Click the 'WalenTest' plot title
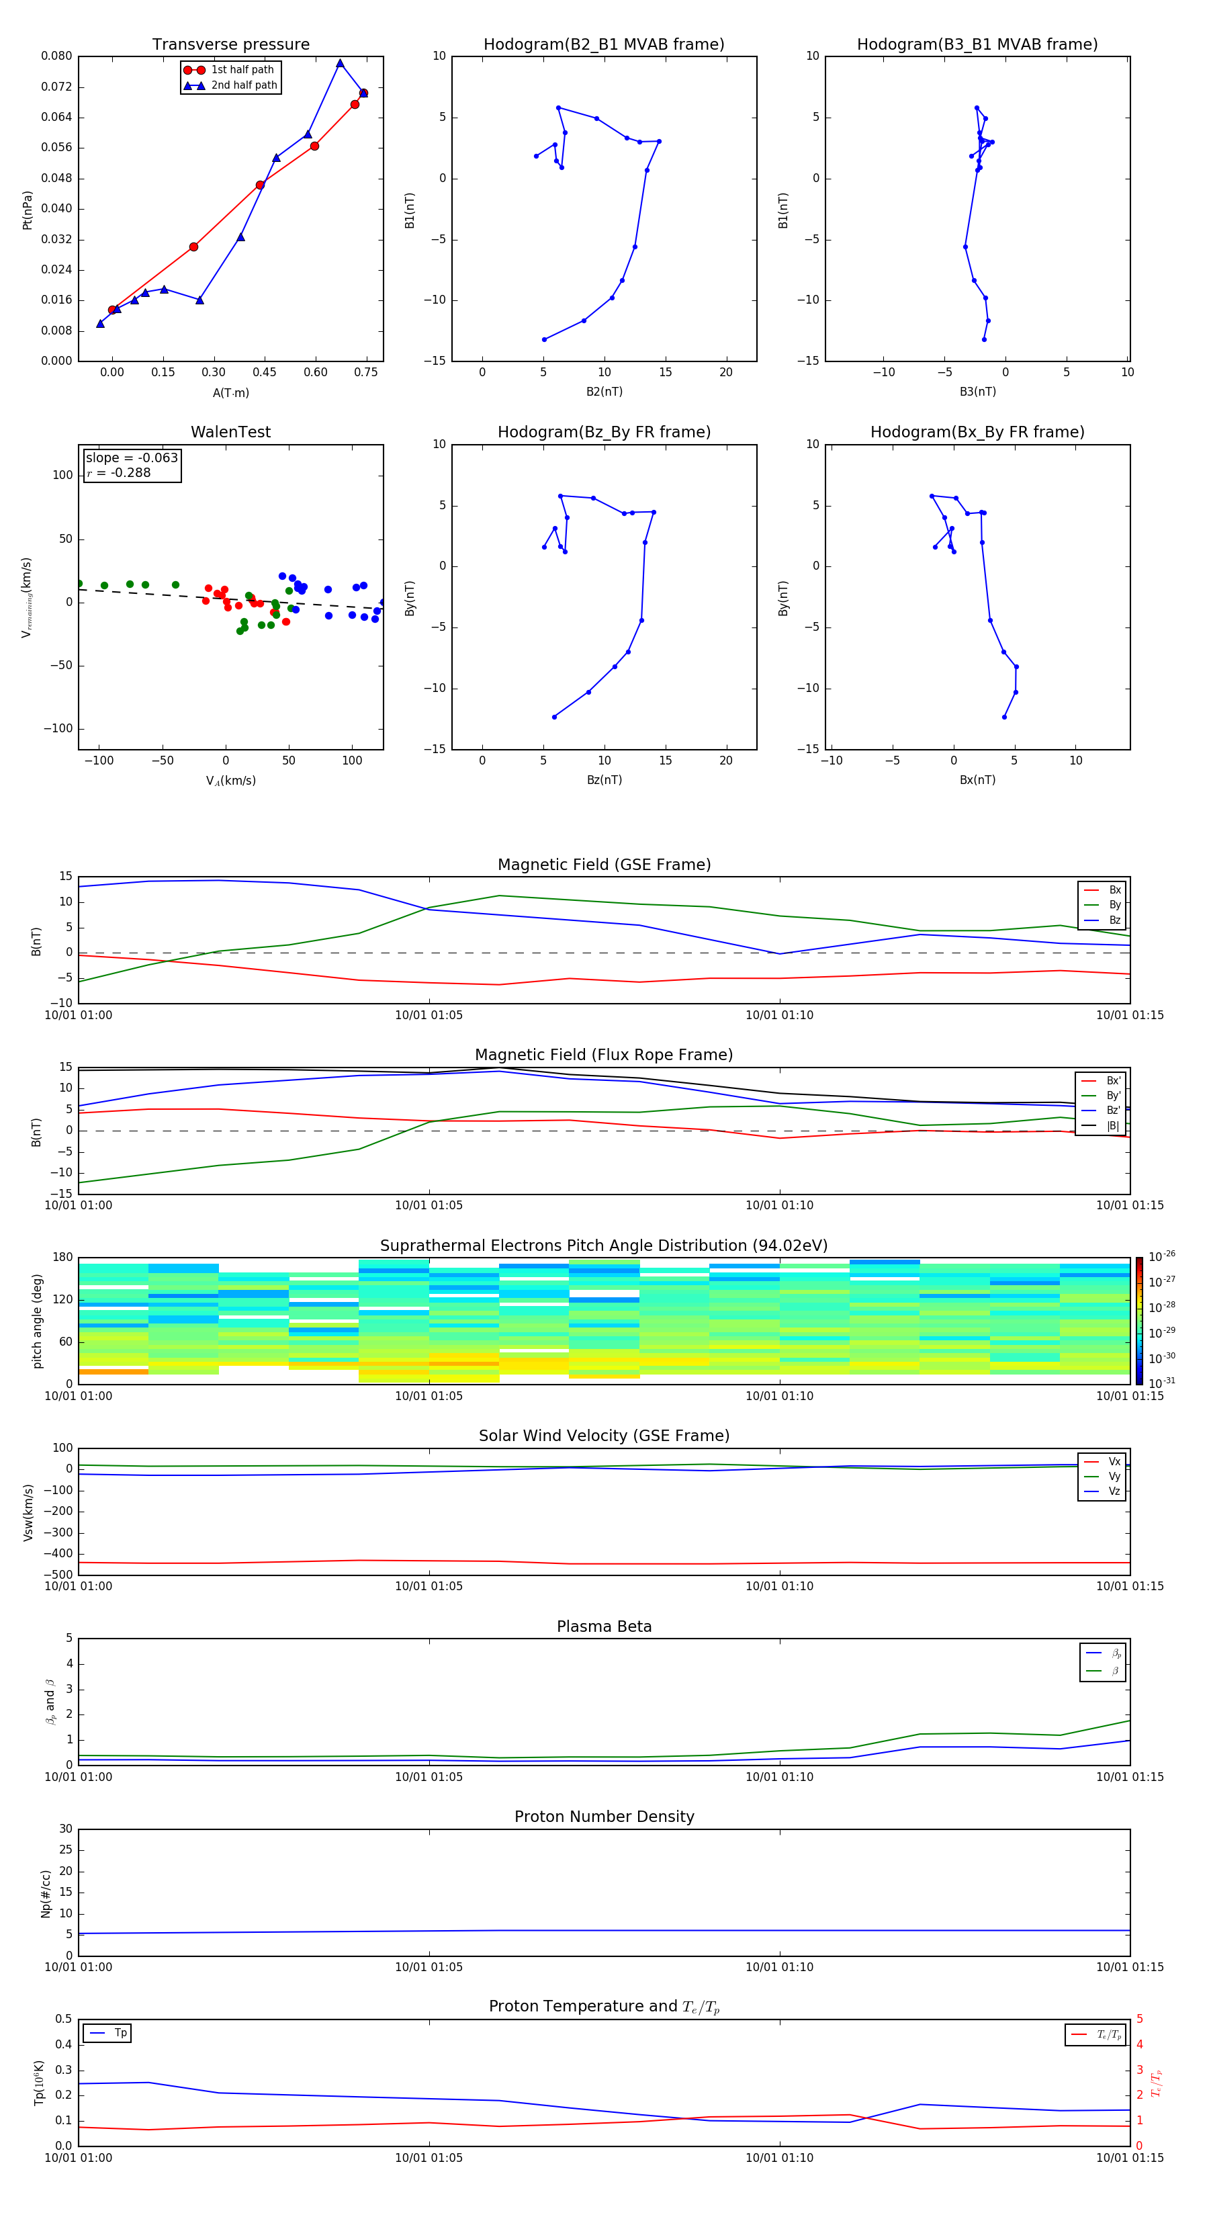 pyautogui.click(x=230, y=432)
